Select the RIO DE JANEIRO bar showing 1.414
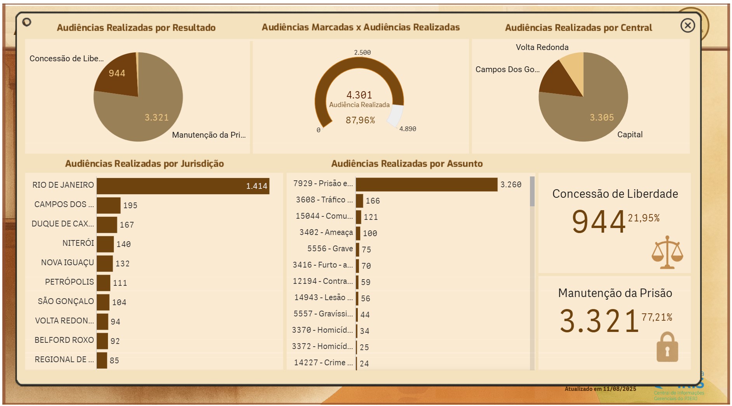Viewport: 732px width, 406px height. click(x=183, y=186)
